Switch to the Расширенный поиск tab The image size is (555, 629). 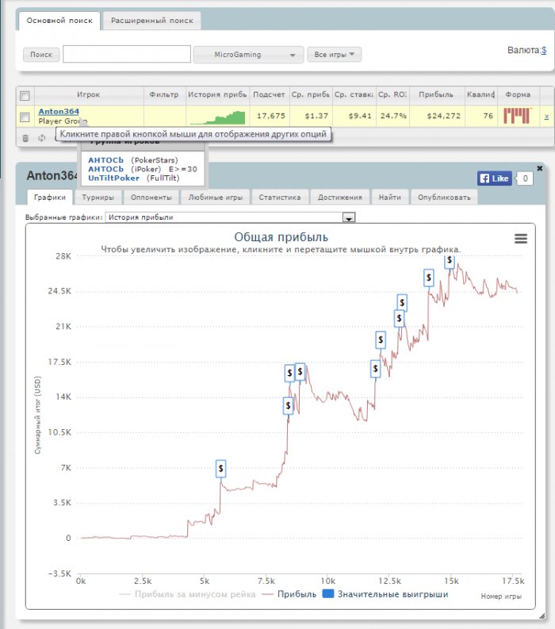click(x=151, y=21)
